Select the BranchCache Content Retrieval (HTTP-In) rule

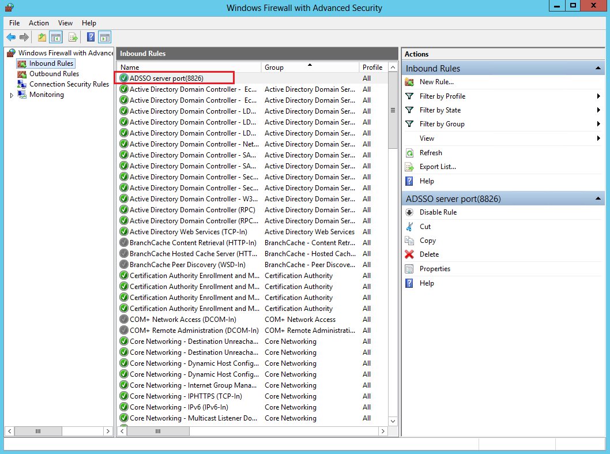point(252,242)
